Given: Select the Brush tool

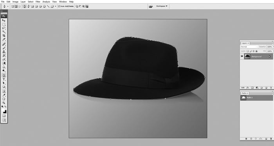Looking at the screenshot, I should point(4,48).
